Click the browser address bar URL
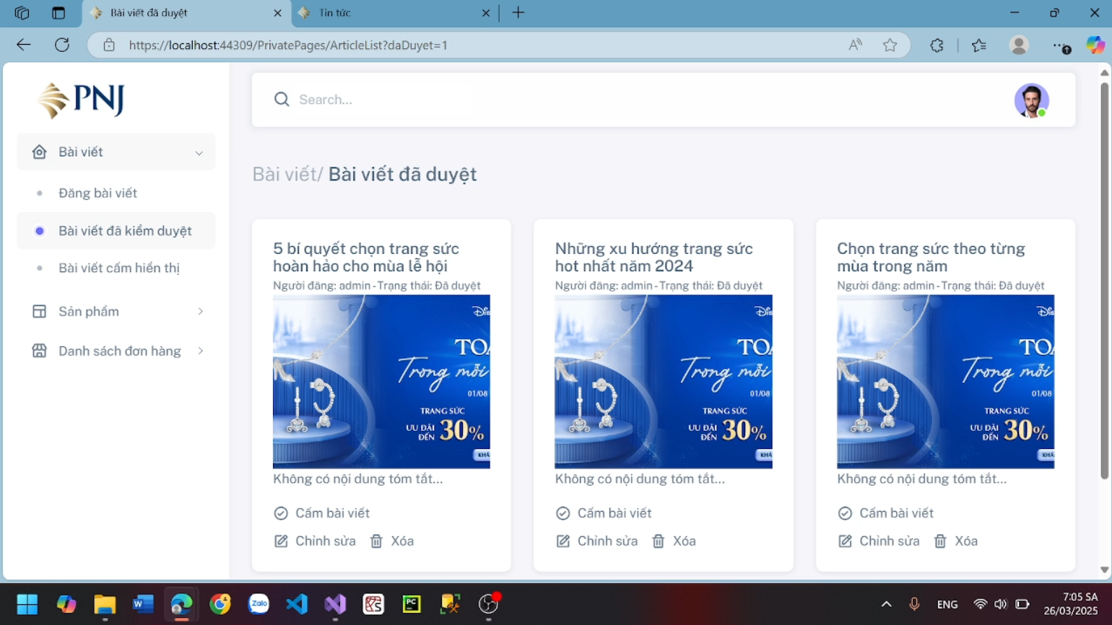The image size is (1112, 625). (x=288, y=45)
